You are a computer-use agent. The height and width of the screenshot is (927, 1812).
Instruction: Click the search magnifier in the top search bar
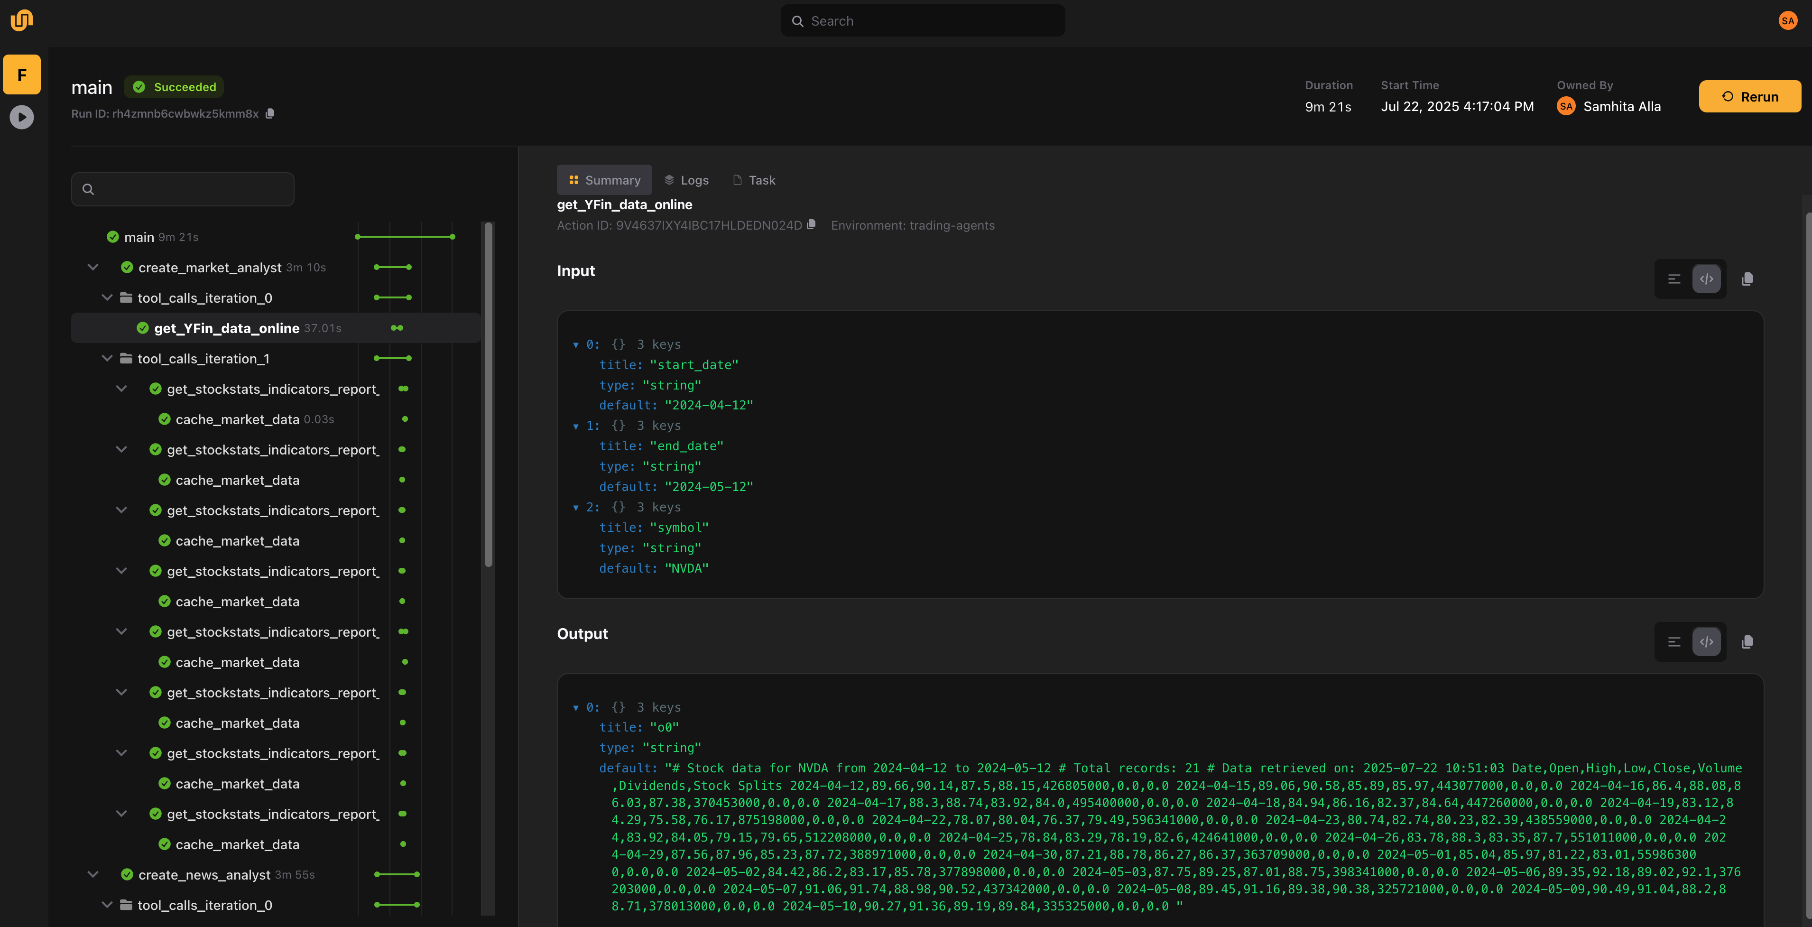(x=798, y=20)
